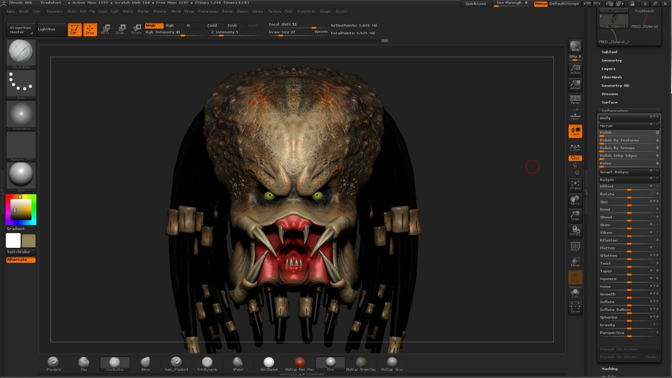
Task: Expand the SubTool palette section
Action: coord(609,52)
